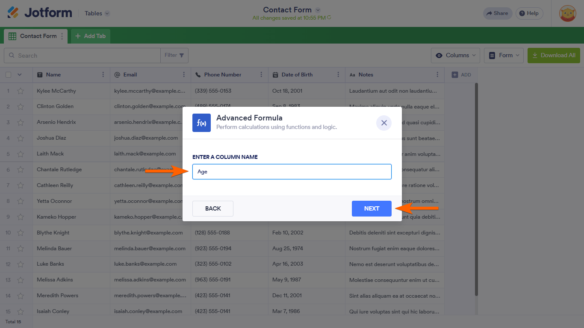Click the Jotform logo icon

click(x=13, y=13)
